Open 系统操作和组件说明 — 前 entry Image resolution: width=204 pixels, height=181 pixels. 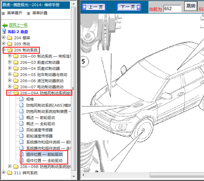pos(48,142)
